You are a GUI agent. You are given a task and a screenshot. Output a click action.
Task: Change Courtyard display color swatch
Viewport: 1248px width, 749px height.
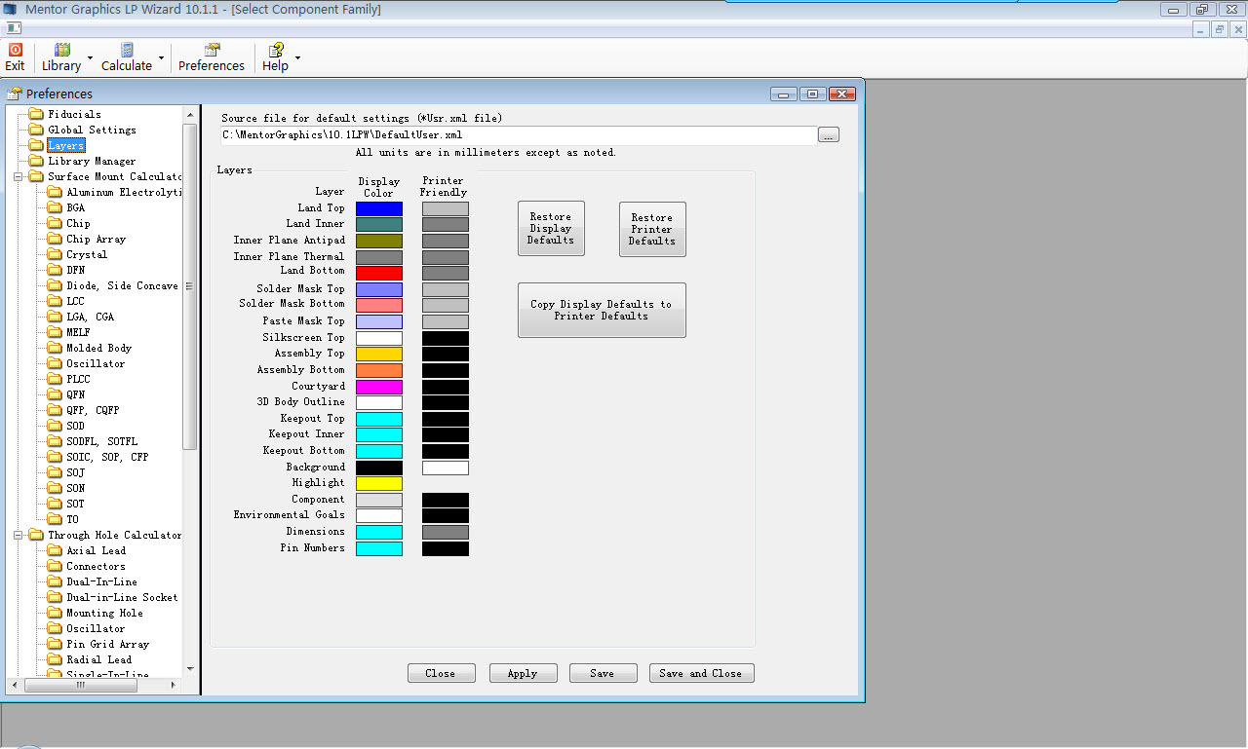click(x=379, y=387)
